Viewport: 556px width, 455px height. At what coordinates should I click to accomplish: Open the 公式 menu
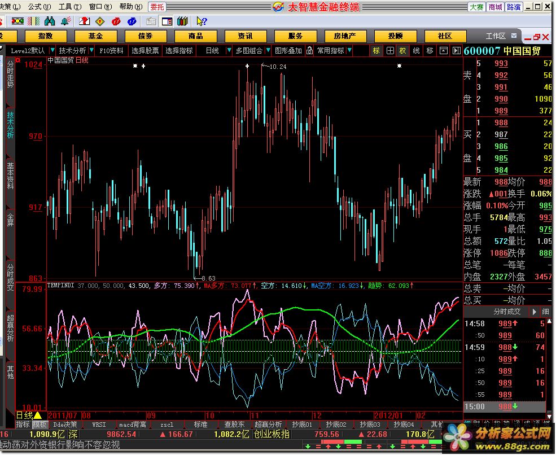pyautogui.click(x=40, y=7)
